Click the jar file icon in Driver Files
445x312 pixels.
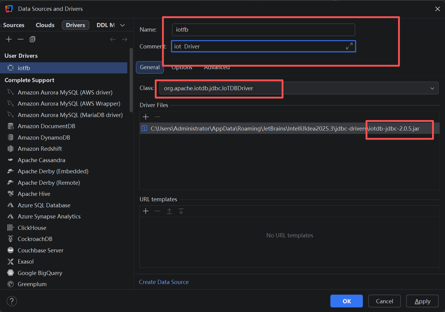[144, 128]
